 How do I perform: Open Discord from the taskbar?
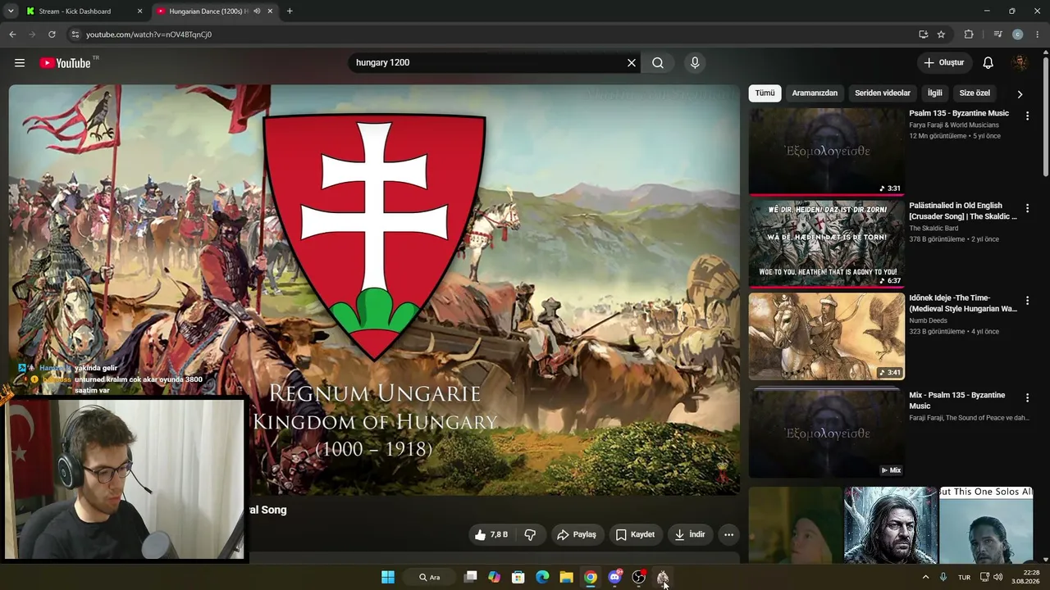click(615, 578)
